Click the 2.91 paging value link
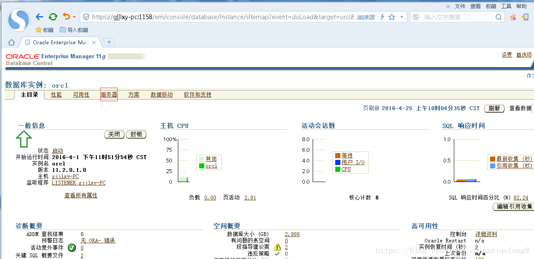 250,198
